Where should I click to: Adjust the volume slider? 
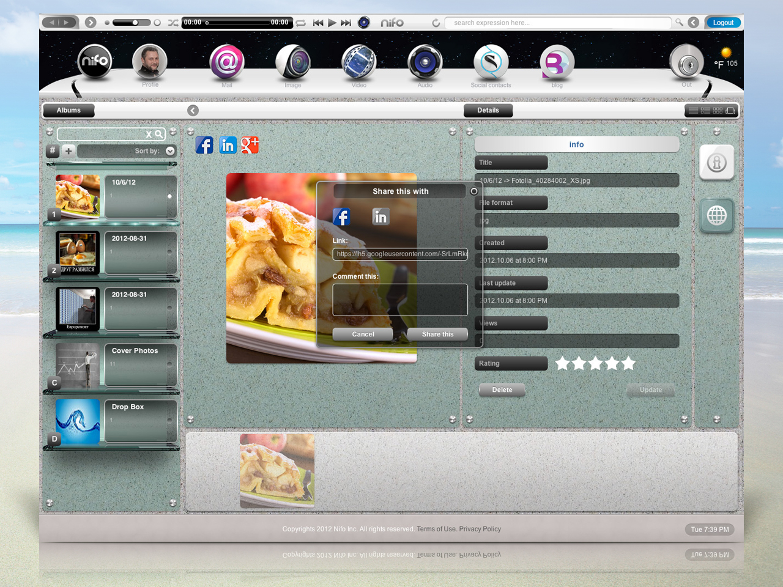(132, 23)
